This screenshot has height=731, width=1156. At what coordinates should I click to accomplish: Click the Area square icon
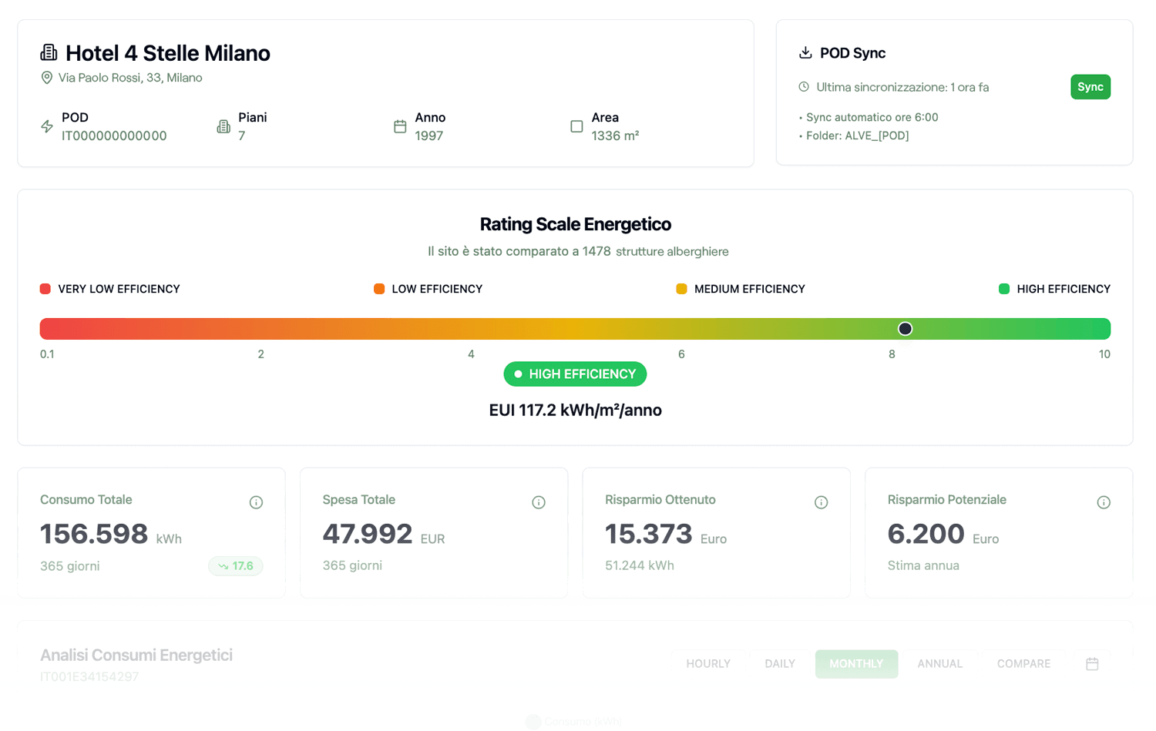tap(576, 126)
